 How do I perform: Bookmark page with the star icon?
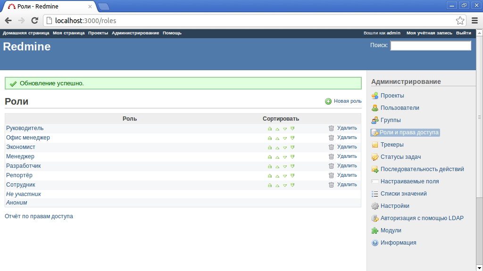click(x=460, y=21)
